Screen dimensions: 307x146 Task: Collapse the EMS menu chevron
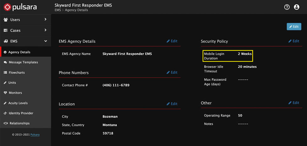coord(46,41)
